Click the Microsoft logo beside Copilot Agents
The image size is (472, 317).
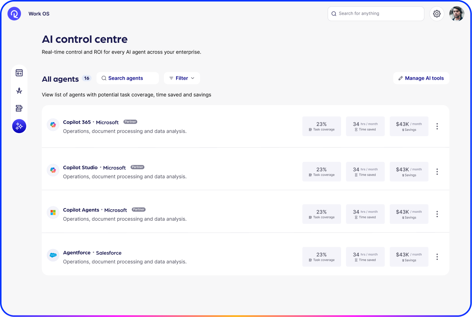coord(53,212)
